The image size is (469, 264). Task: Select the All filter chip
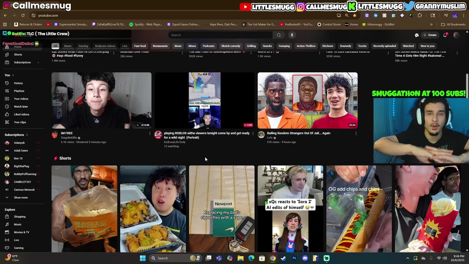point(55,46)
